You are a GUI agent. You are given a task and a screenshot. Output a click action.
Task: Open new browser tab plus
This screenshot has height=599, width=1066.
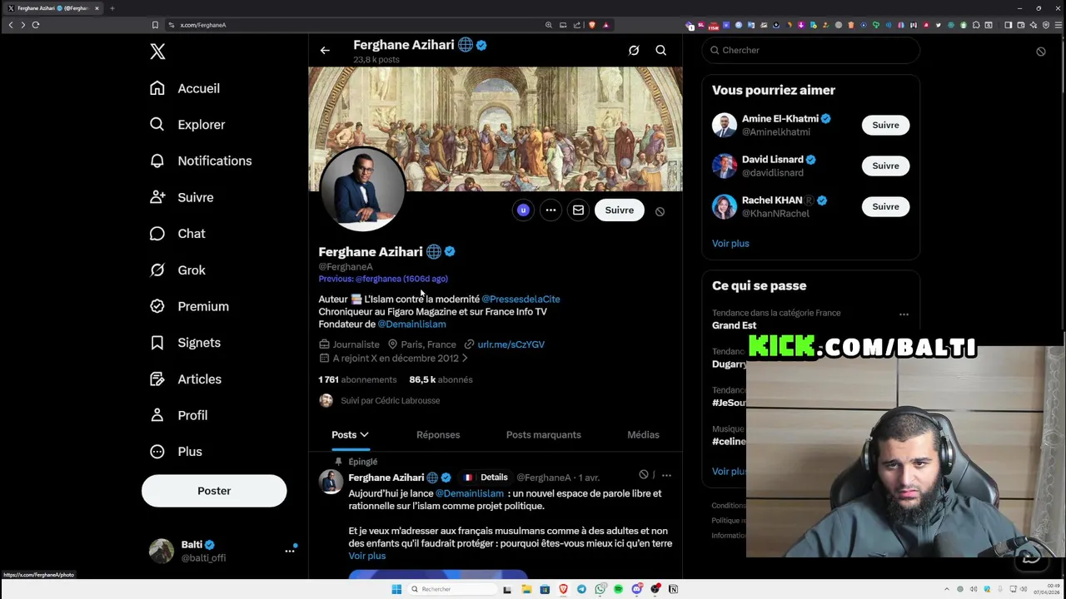point(112,8)
